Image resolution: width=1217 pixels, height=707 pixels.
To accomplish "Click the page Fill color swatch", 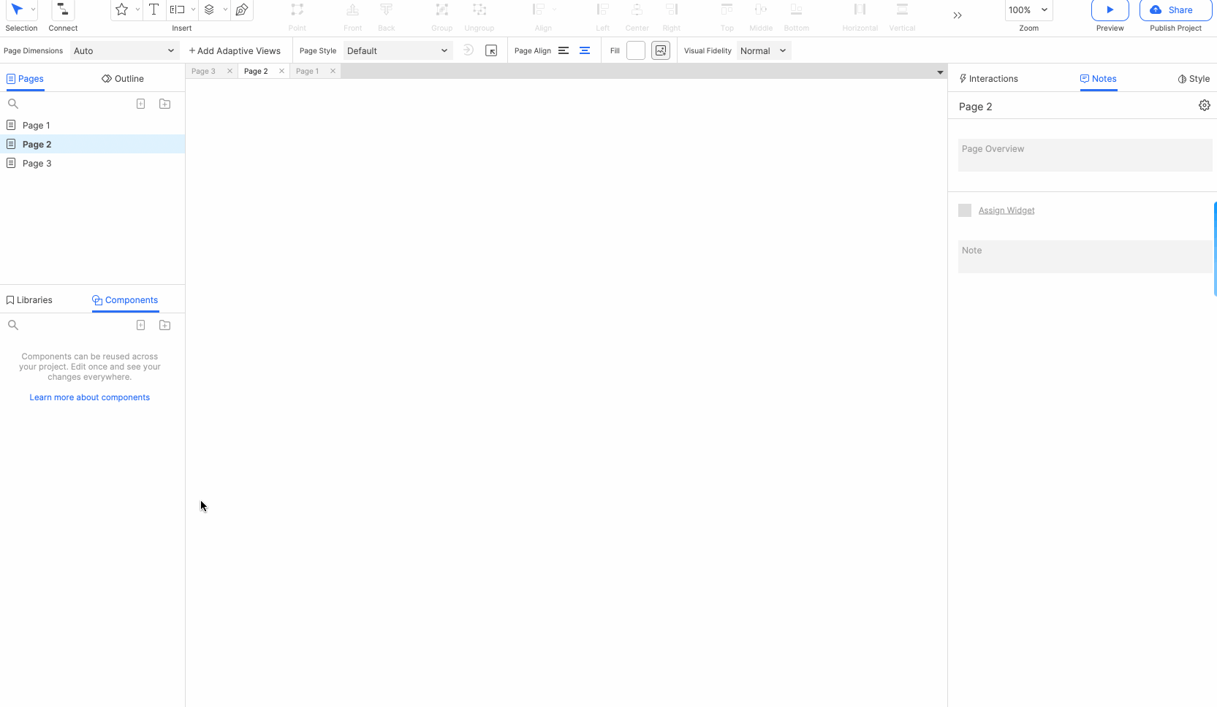I will coord(636,50).
